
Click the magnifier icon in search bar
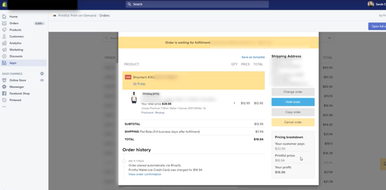pyautogui.click(x=129, y=4)
